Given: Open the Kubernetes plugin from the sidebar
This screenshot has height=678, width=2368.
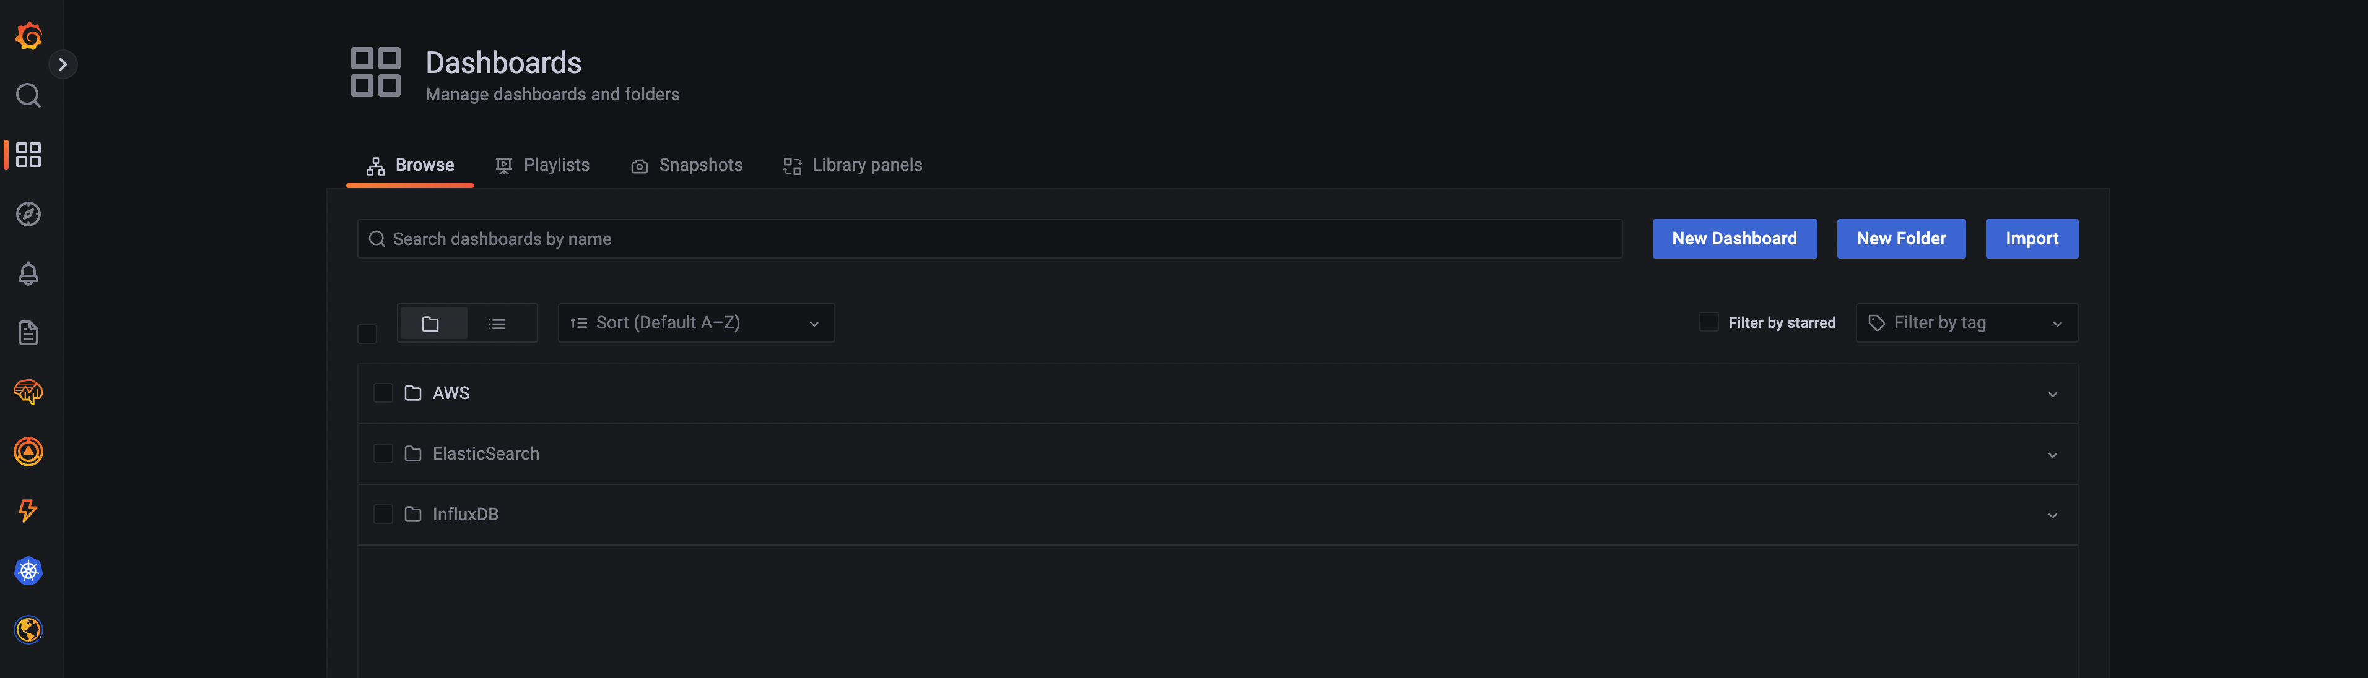Looking at the screenshot, I should click(28, 570).
